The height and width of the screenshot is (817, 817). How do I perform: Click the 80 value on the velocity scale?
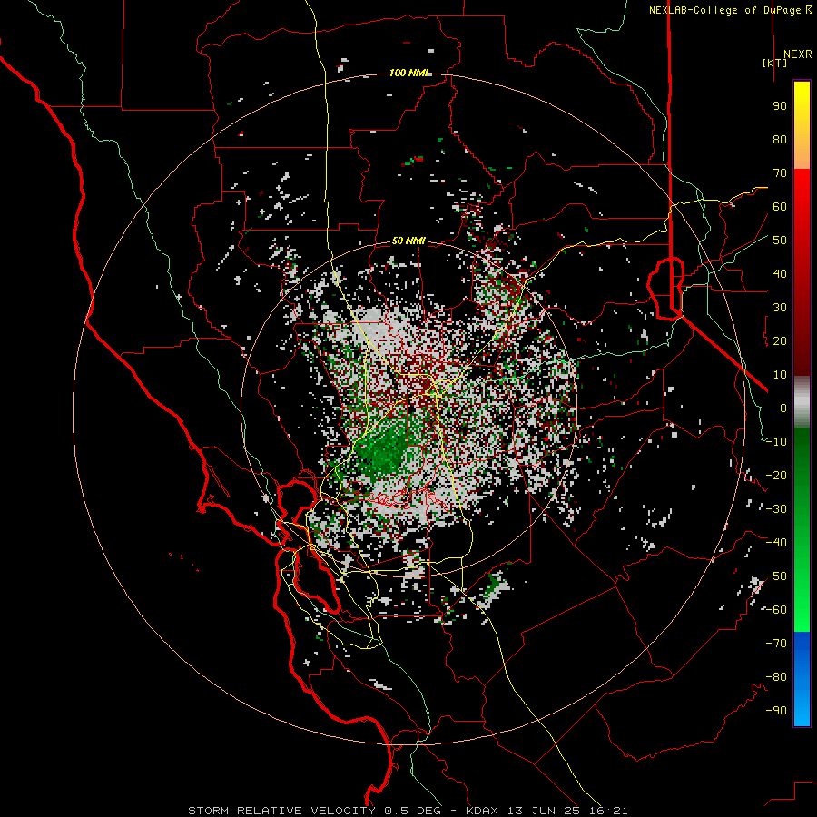[x=780, y=139]
